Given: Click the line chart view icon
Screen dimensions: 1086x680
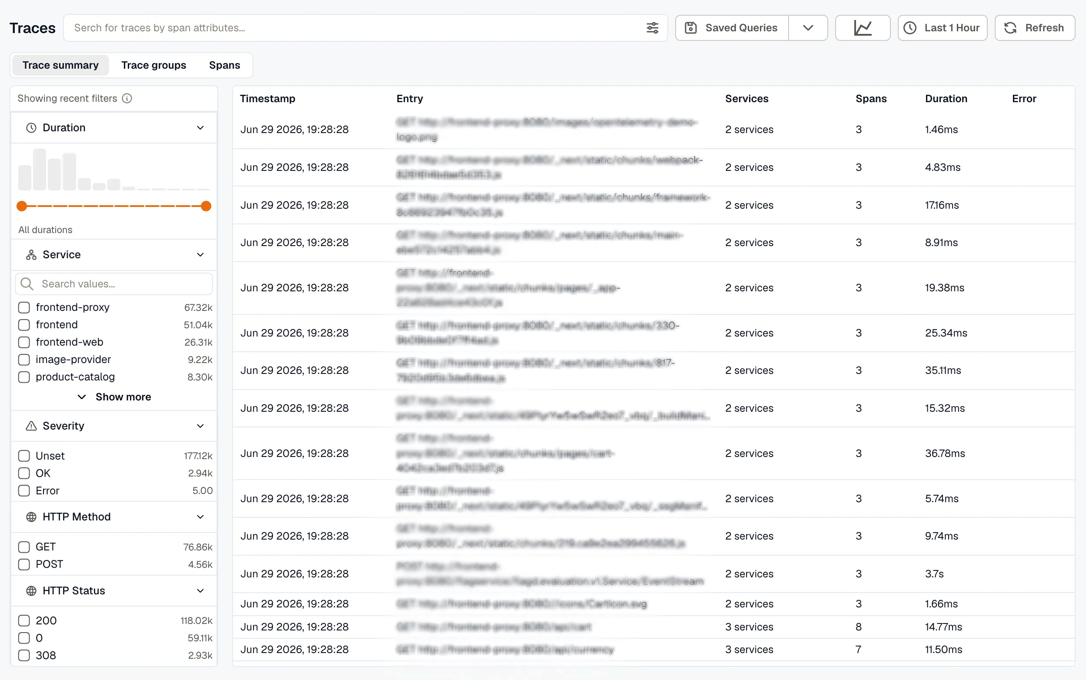Looking at the screenshot, I should [862, 28].
